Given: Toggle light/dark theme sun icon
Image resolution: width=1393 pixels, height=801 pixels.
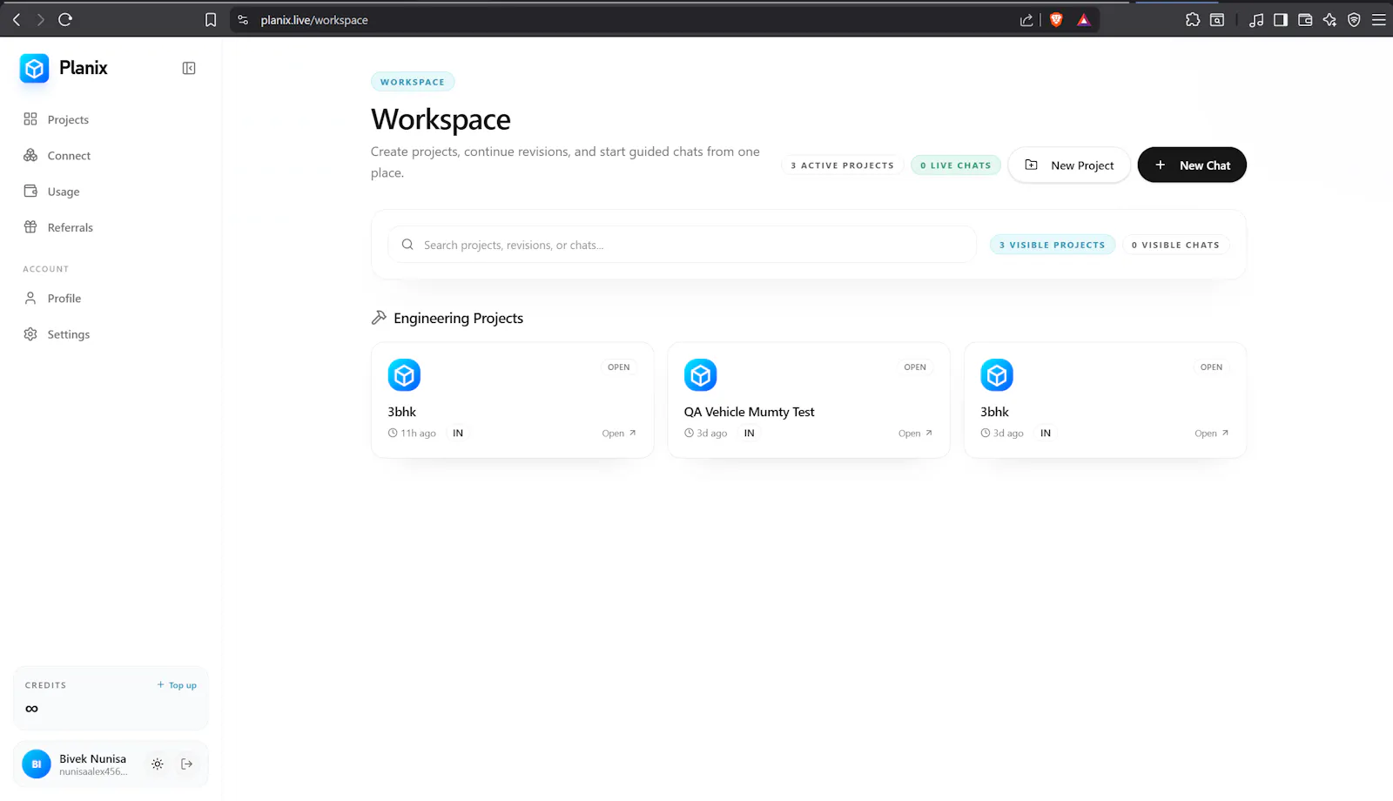Looking at the screenshot, I should pyautogui.click(x=158, y=764).
